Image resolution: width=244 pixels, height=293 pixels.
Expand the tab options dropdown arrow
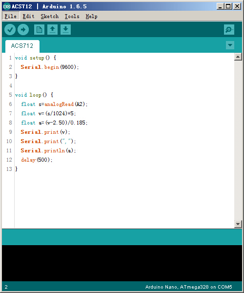[x=230, y=45]
